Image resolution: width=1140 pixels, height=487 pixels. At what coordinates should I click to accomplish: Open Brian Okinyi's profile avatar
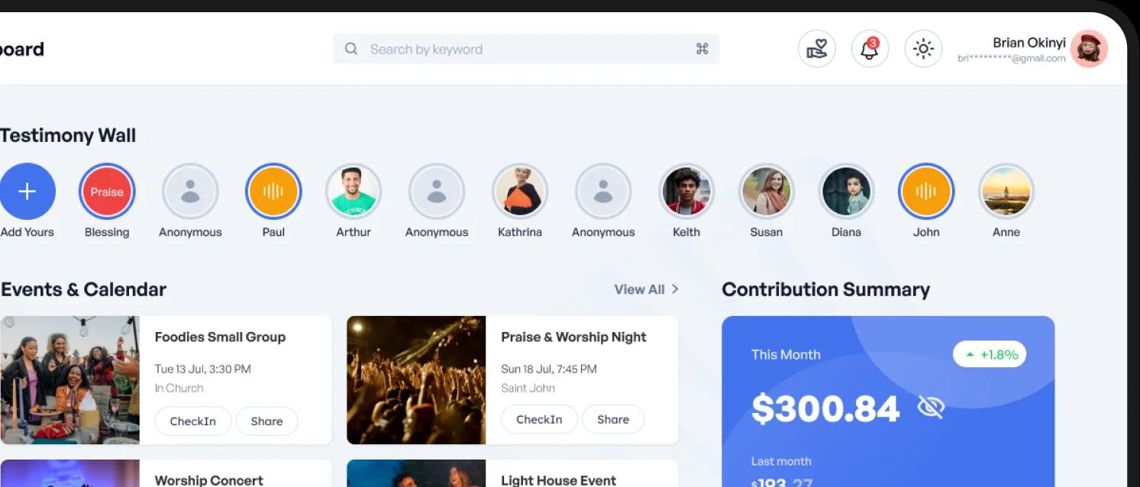(x=1089, y=49)
